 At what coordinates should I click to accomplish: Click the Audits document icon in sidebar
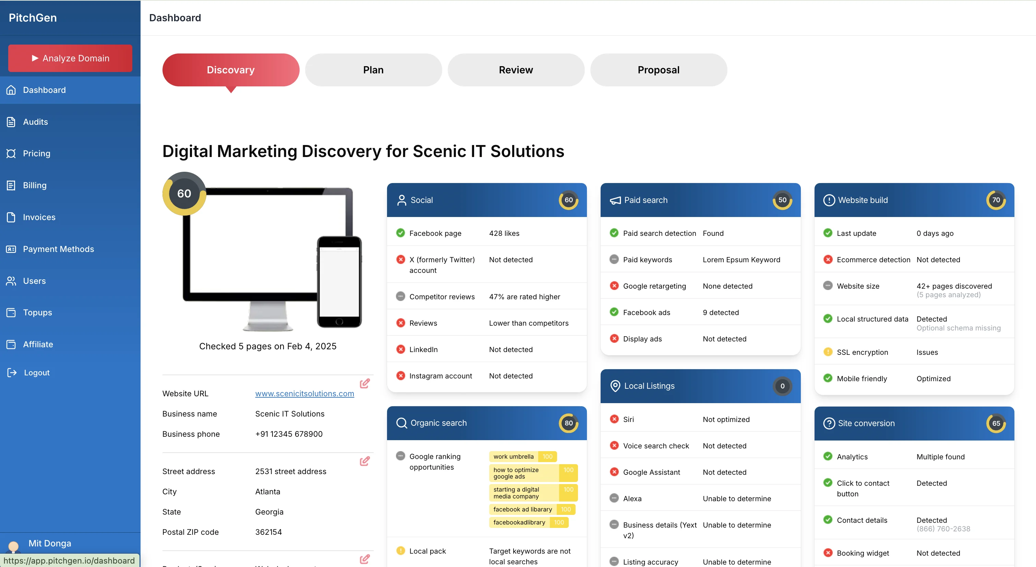(x=11, y=122)
